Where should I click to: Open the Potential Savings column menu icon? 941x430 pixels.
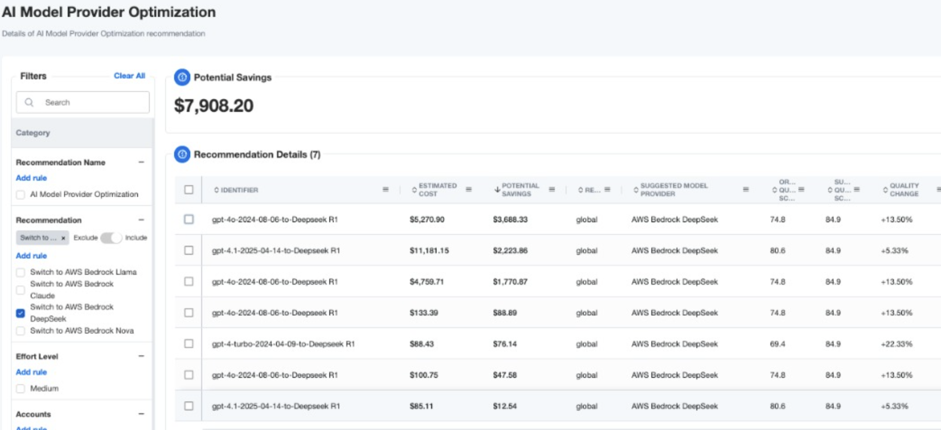click(552, 189)
